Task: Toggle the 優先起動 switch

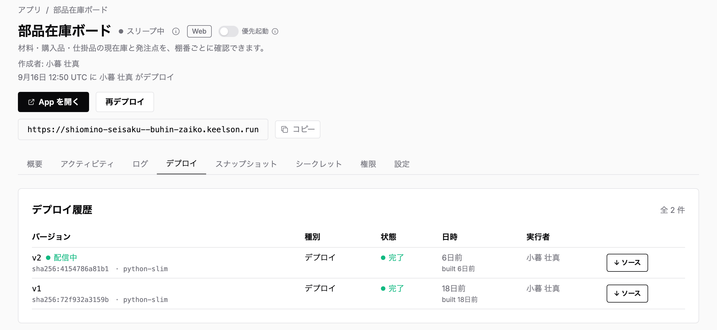Action: (x=228, y=31)
